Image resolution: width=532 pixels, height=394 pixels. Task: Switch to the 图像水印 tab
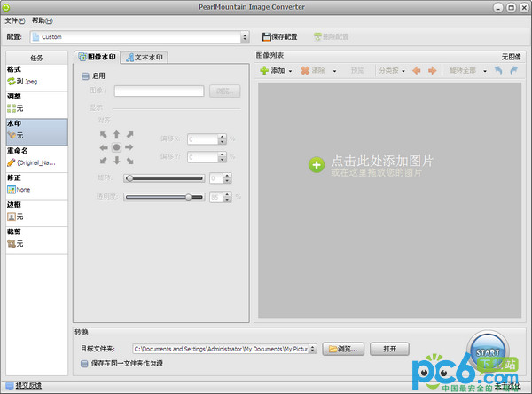pyautogui.click(x=97, y=57)
